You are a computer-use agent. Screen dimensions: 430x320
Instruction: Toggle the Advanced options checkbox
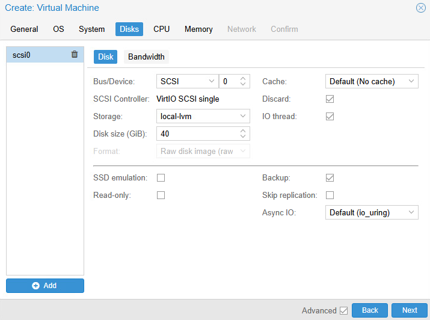[343, 310]
